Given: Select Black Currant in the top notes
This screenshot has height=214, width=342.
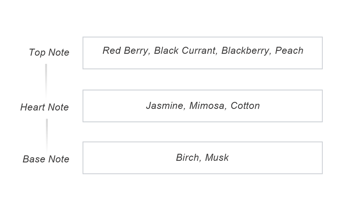Looking at the screenshot, I should click(185, 51).
